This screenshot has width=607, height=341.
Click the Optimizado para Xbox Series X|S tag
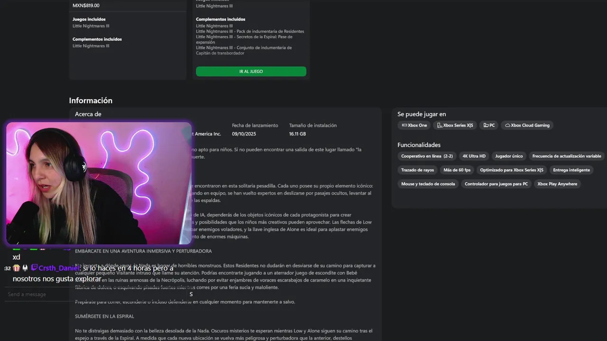512,170
